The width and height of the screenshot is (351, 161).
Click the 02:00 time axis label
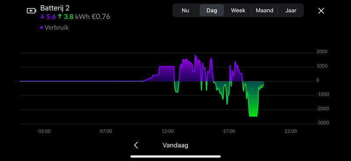44,131
